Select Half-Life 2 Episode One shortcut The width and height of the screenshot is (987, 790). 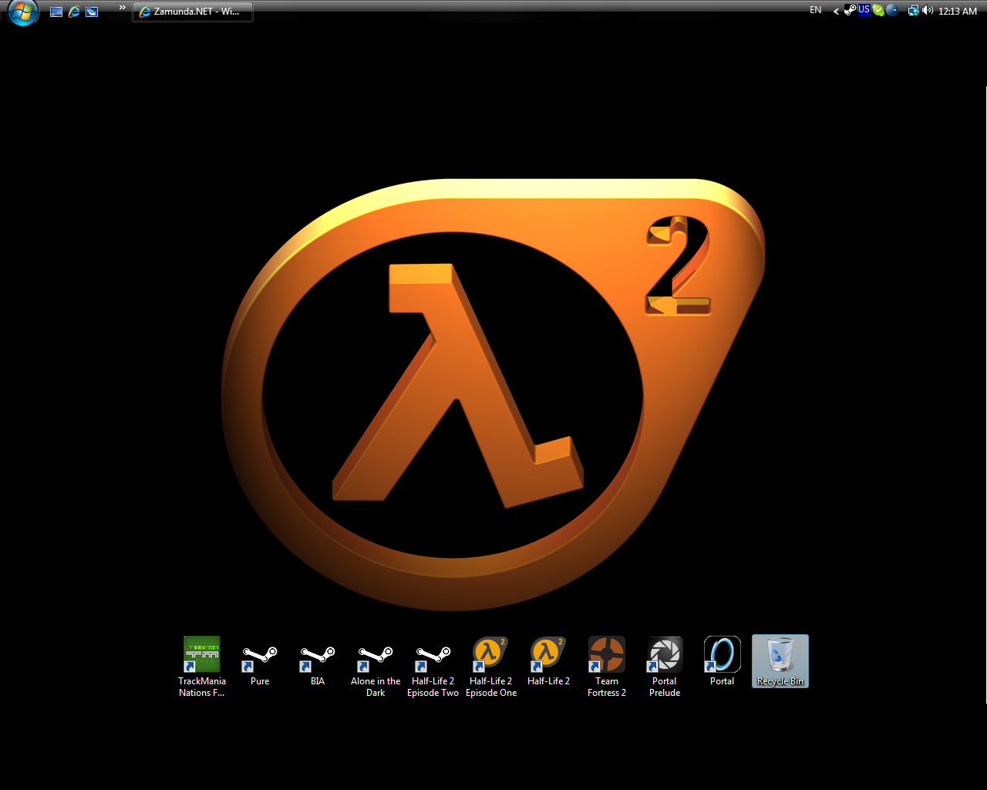491,667
